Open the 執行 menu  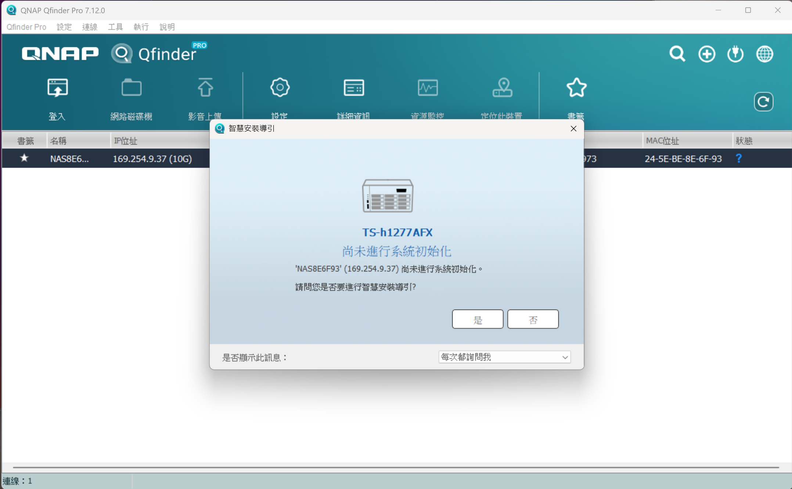pyautogui.click(x=141, y=27)
